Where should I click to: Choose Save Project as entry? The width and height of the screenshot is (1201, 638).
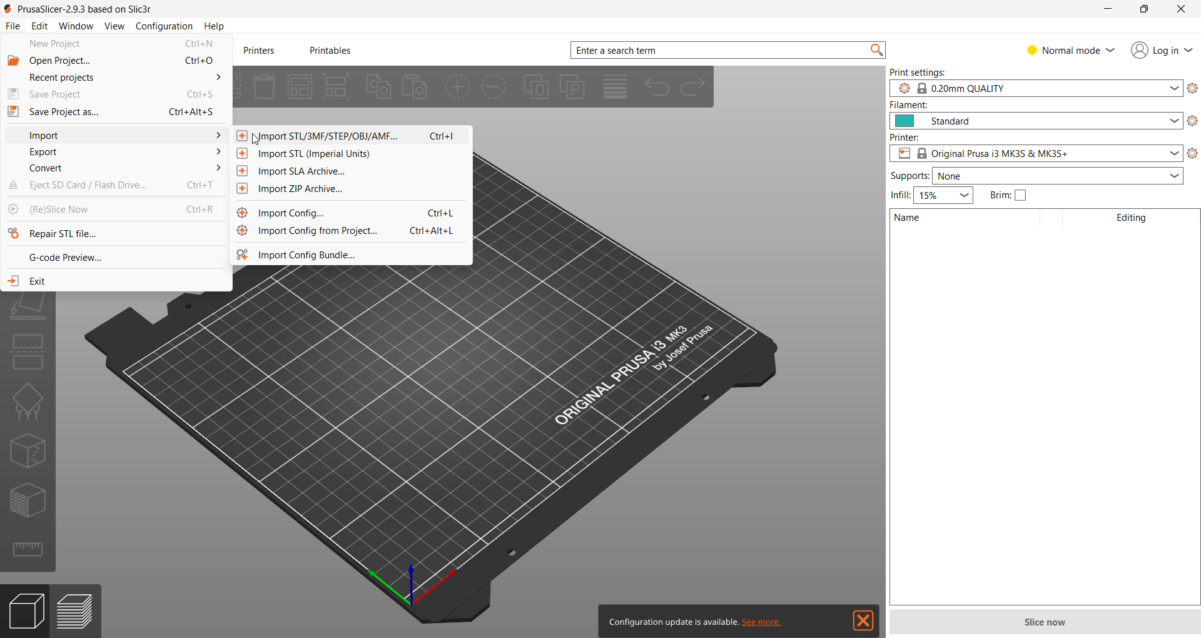116,112
